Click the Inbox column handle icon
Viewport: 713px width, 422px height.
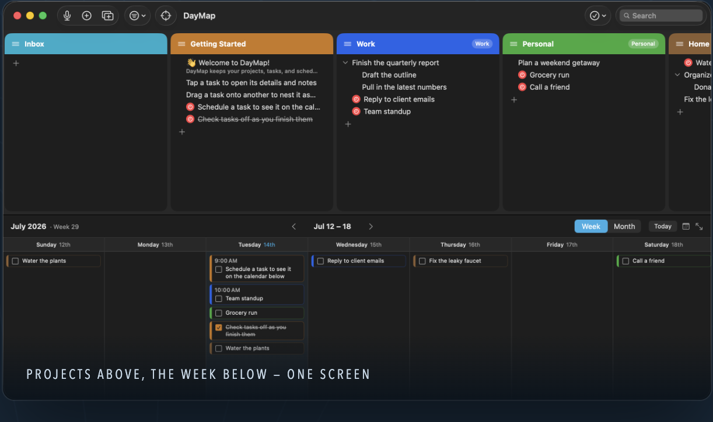[16, 44]
